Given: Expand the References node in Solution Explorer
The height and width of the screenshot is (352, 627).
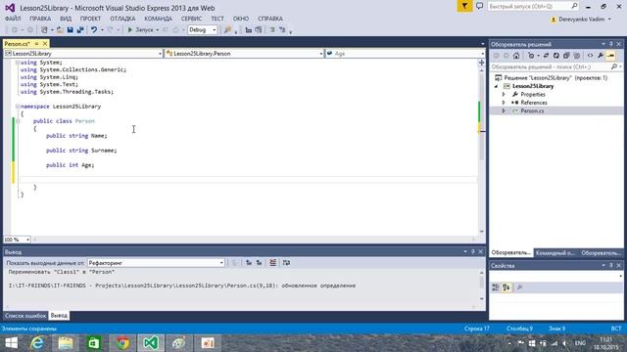Looking at the screenshot, I should (504, 103).
